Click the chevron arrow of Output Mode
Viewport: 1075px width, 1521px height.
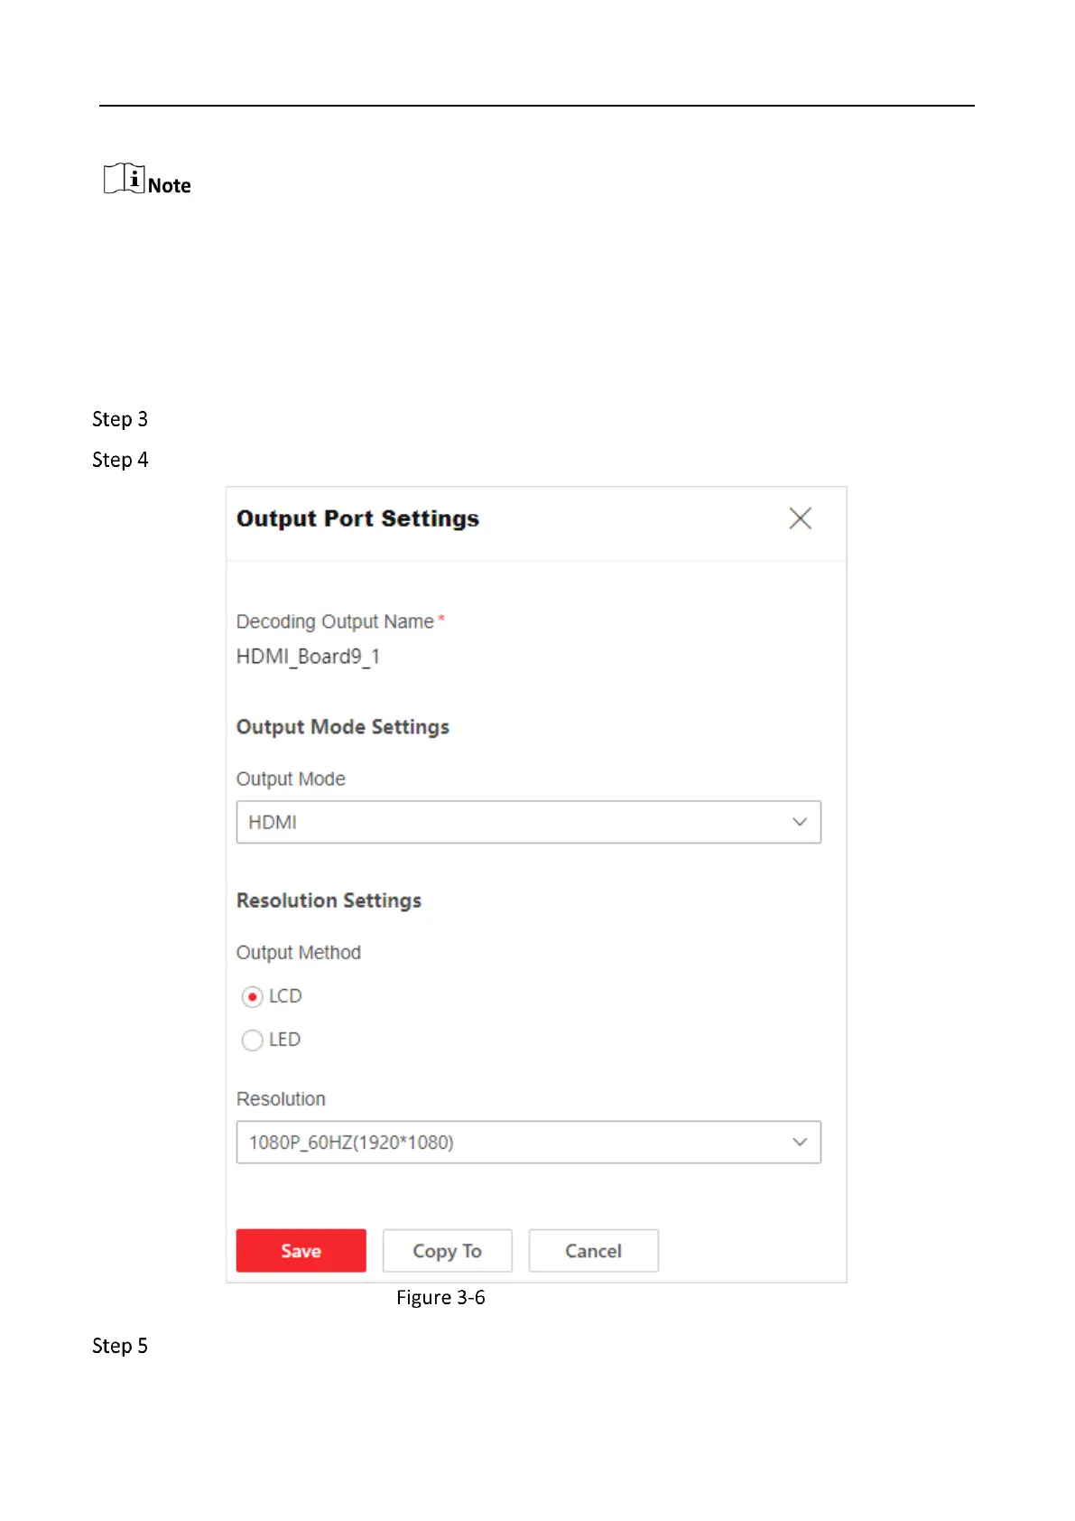click(x=799, y=822)
